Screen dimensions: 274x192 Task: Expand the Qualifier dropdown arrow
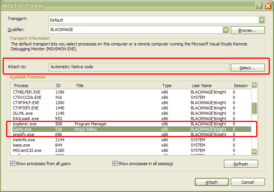225,30
